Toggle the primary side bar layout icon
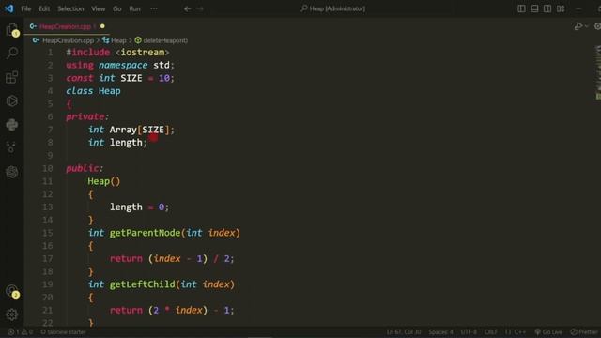 521,8
